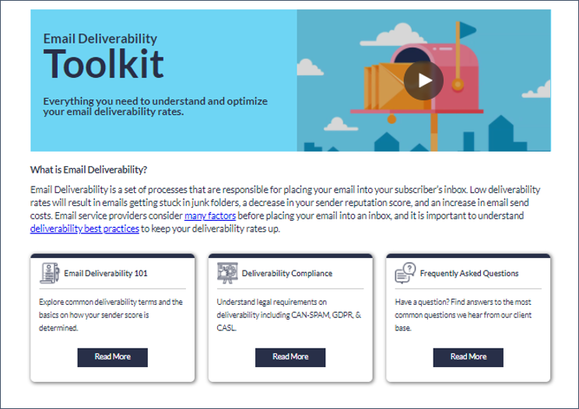The image size is (579, 409).
Task: Click the Frequently Asked Questions chat icon
Action: tap(405, 273)
